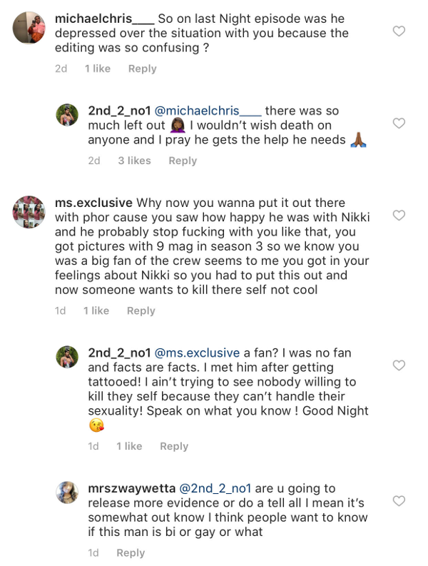
Task: Tap the @ms.exclusive mention in the reply
Action: (x=197, y=353)
